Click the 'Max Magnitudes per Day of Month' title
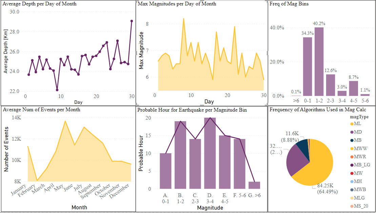The height and width of the screenshot is (213, 376). (x=177, y=4)
